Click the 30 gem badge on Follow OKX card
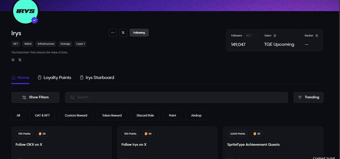Screen dimensions: 340x159 coord(42,134)
